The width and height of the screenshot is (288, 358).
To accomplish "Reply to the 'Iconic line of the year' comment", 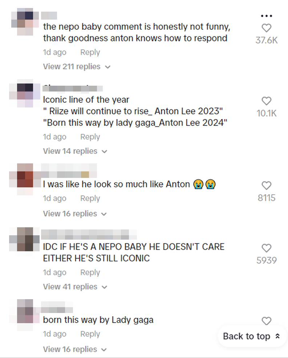I will pyautogui.click(x=90, y=137).
